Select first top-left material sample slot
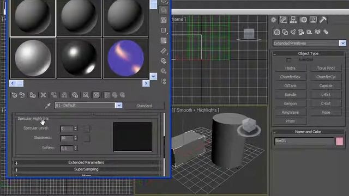The height and width of the screenshot is (196, 349). pos(33,18)
